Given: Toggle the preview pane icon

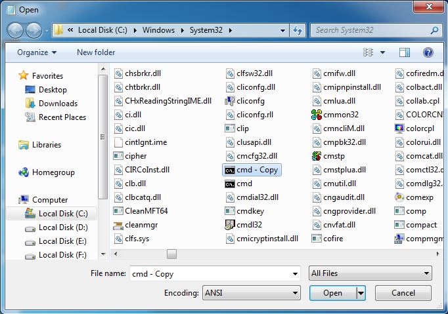Looking at the screenshot, I should click(404, 52).
